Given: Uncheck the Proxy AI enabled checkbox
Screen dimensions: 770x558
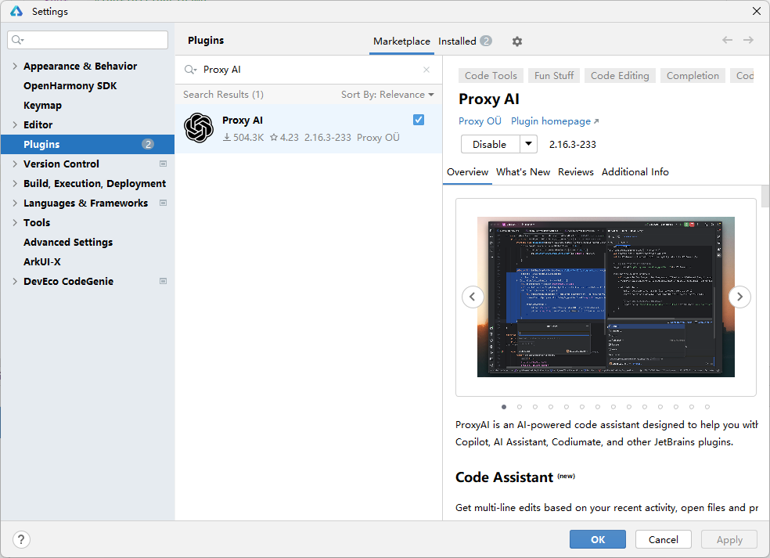Looking at the screenshot, I should tap(419, 120).
